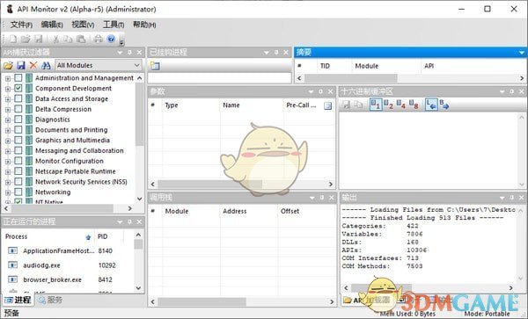
Task: Load a filter with the folder icon
Action: pos(8,65)
